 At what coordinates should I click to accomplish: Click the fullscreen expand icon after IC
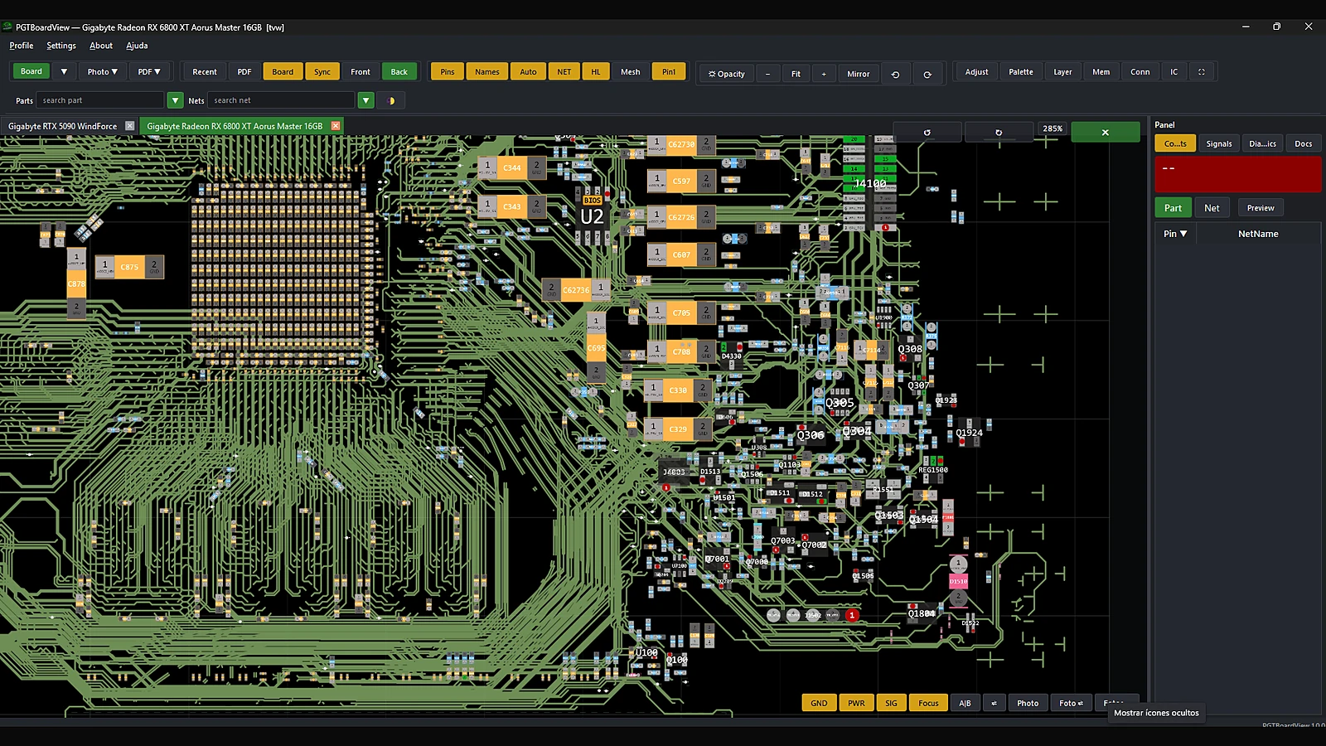coord(1202,72)
